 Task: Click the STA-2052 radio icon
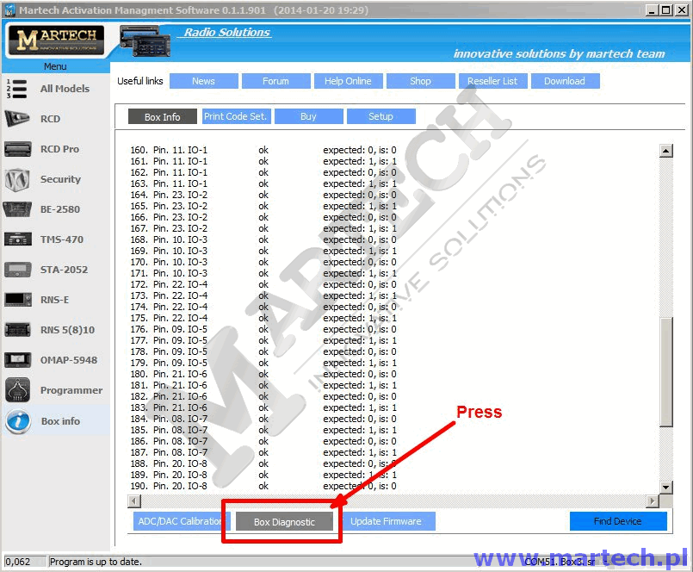18,270
